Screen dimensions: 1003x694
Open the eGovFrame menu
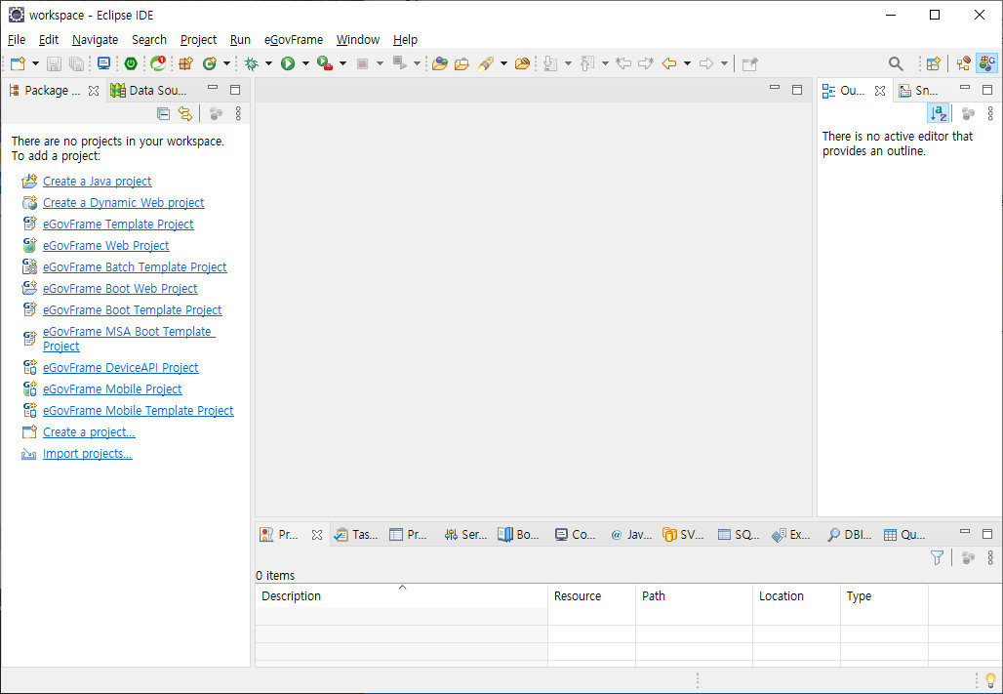tap(294, 40)
